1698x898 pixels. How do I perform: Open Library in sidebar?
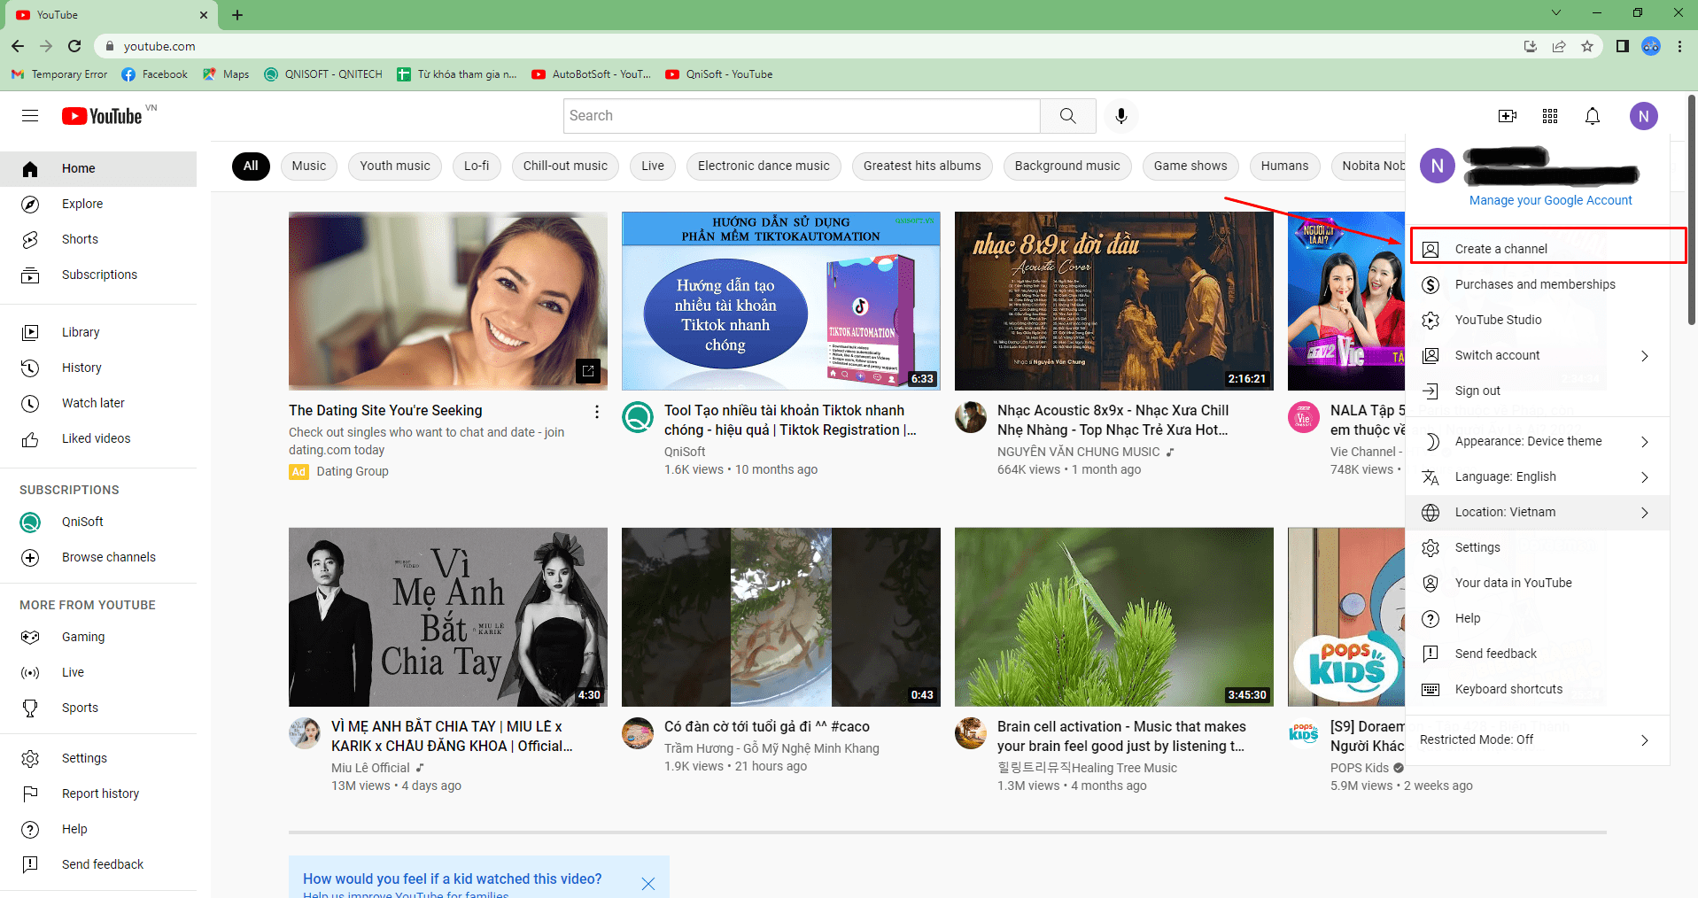(98, 332)
